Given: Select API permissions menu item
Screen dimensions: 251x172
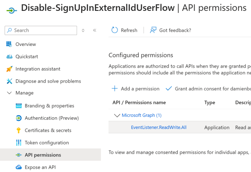Looking at the screenshot, I should coord(43,155).
